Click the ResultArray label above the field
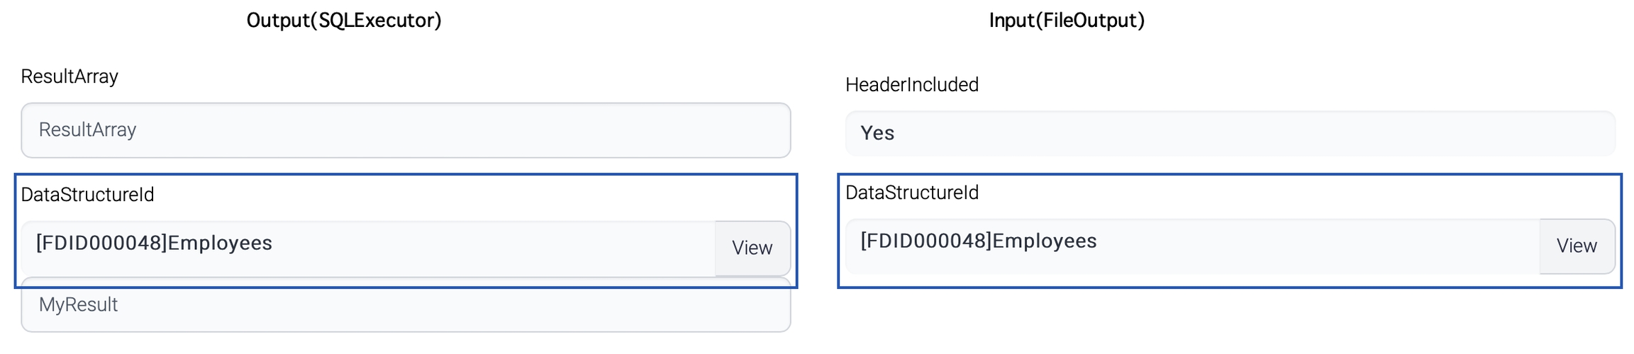The height and width of the screenshot is (354, 1634). [70, 76]
